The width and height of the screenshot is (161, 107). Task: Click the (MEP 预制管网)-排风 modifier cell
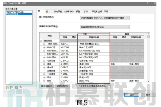pyautogui.click(x=94, y=57)
